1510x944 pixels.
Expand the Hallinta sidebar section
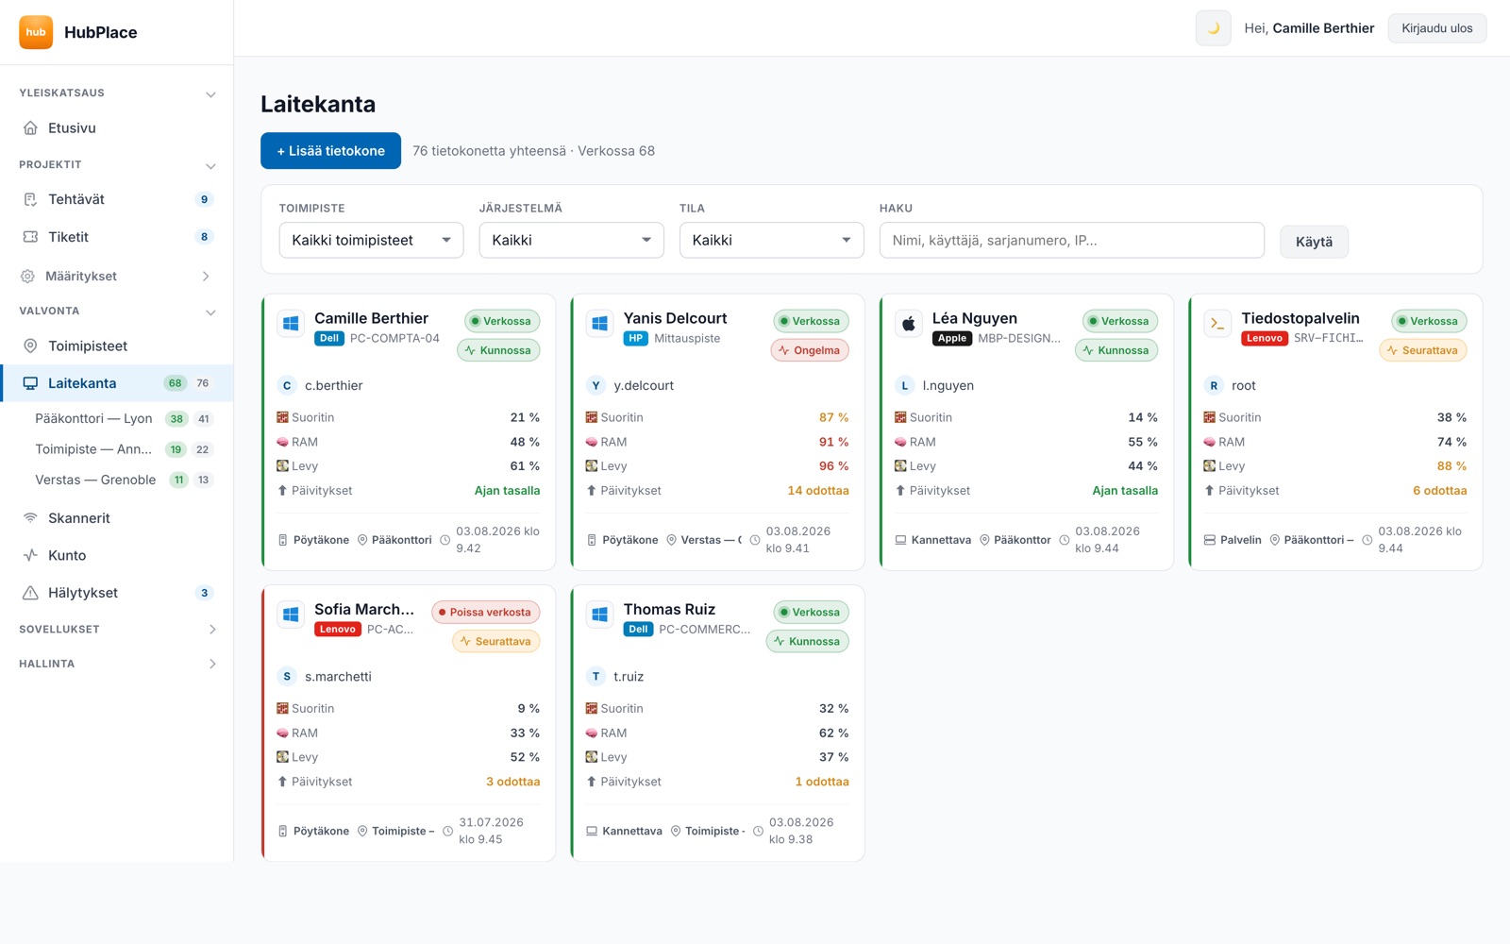click(211, 664)
